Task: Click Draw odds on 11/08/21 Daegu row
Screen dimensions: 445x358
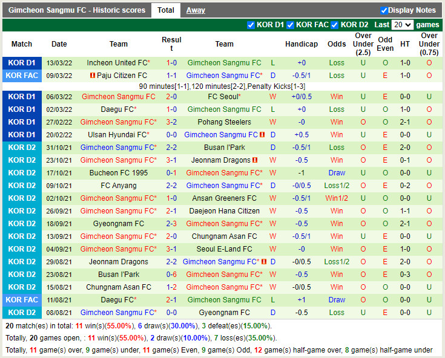Action: tap(337, 300)
